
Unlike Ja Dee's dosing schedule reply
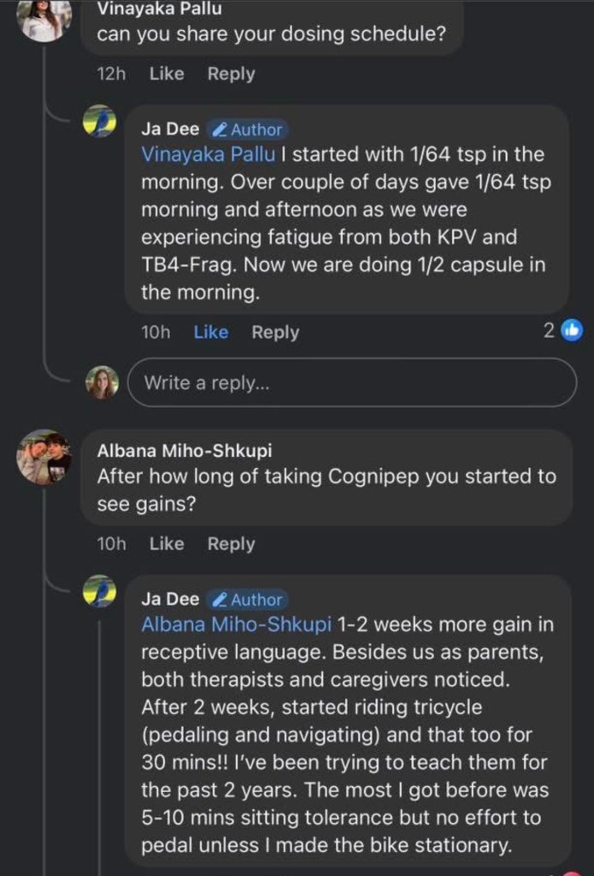click(210, 332)
